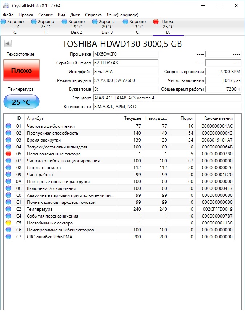The height and width of the screenshot is (314, 245).
Task: Click status icon for C6 Неисправимые ошибки секторов
Action: tap(8, 230)
